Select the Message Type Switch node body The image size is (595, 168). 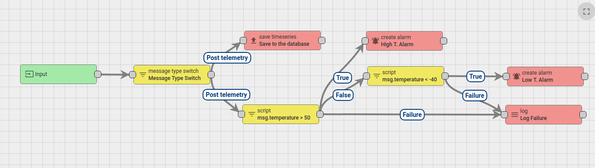tap(172, 75)
